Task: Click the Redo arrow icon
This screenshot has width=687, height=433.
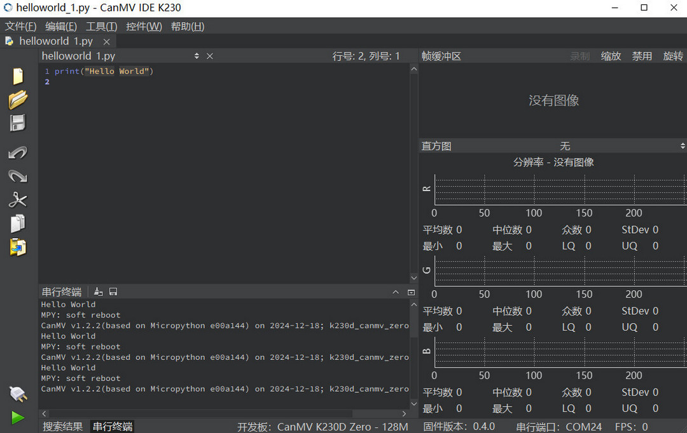Action: click(x=18, y=176)
